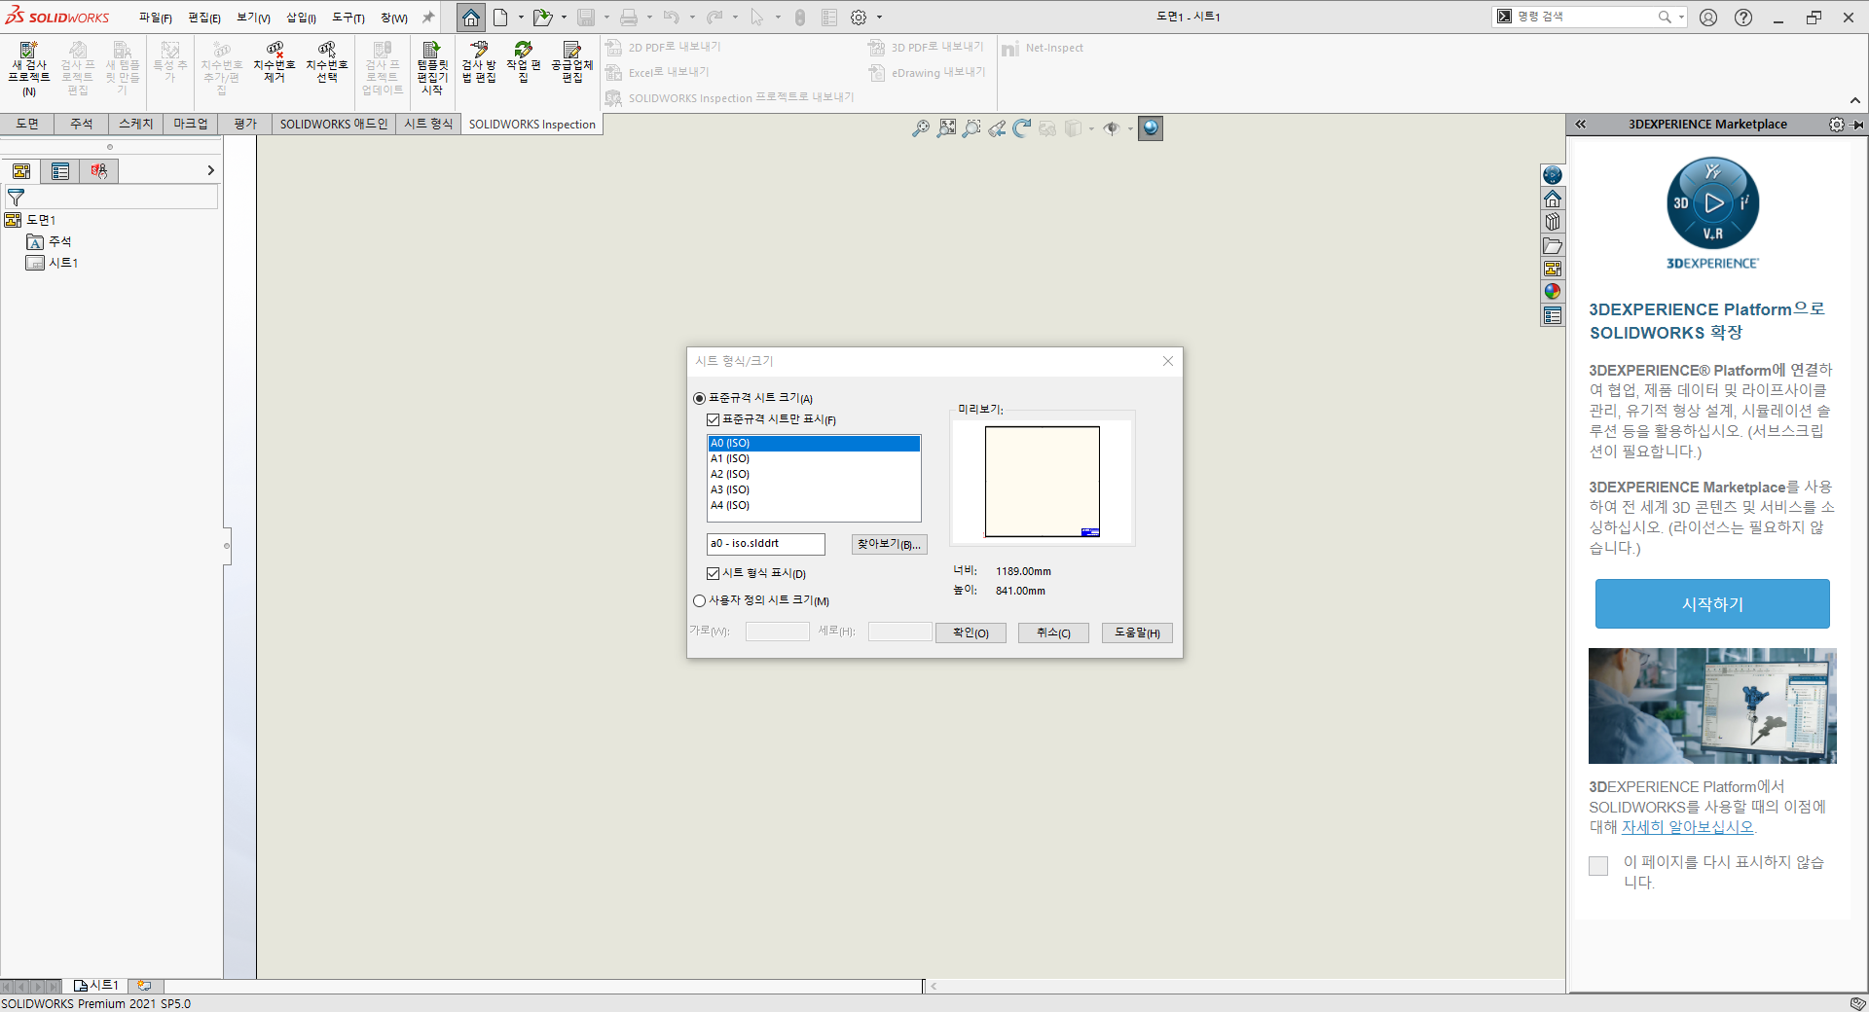Click the Zoom to Fit view icon

[x=921, y=128]
